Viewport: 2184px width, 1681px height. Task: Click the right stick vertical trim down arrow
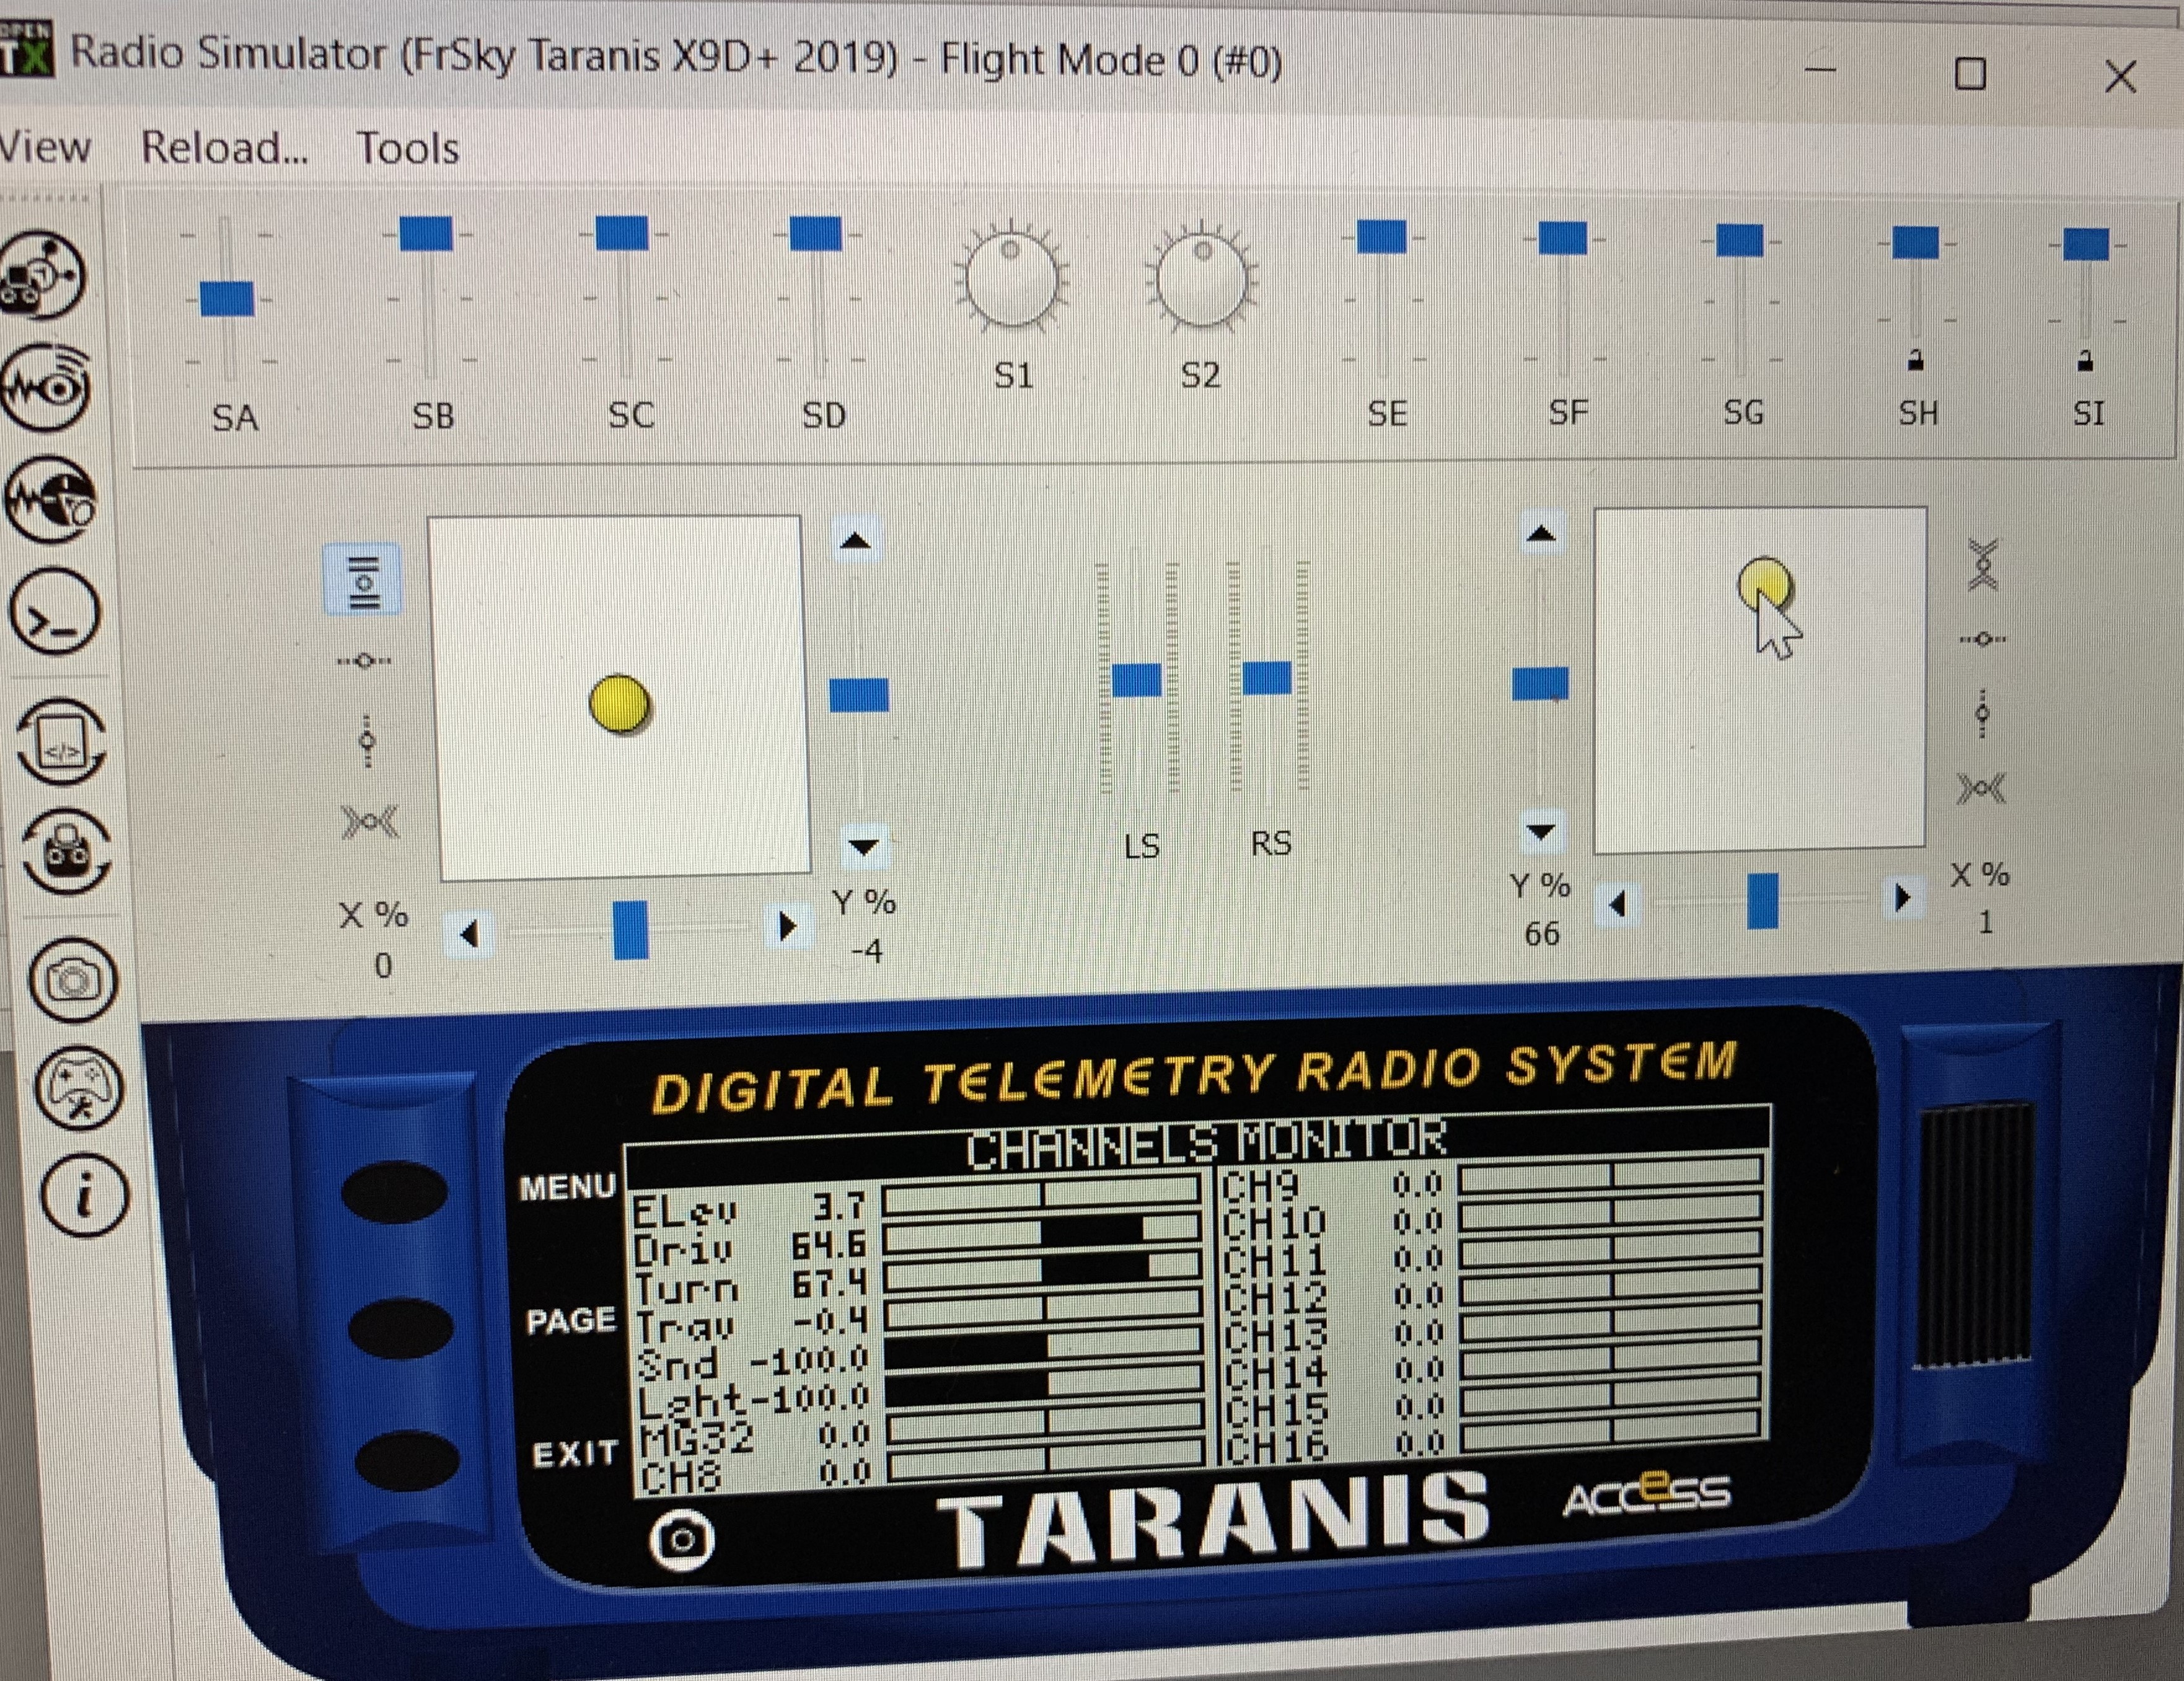point(1541,831)
